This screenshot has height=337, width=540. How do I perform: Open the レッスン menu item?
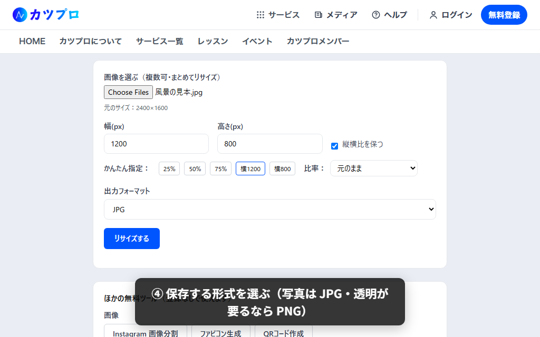point(213,41)
